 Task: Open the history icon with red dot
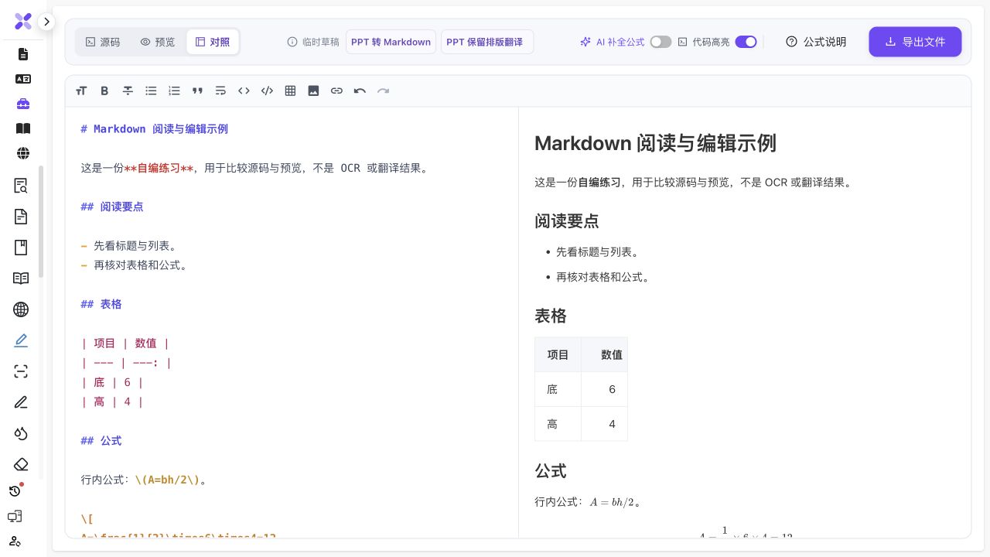pyautogui.click(x=15, y=490)
